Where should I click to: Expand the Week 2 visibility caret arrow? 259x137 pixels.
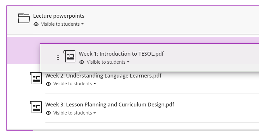click(95, 84)
